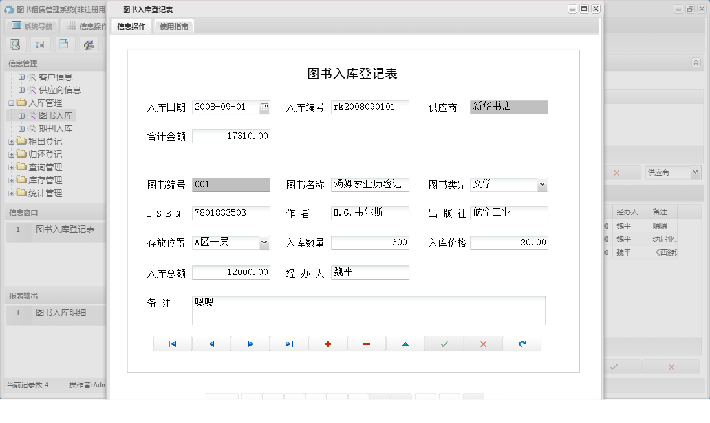Switch to the 使用指南 tab
710x423 pixels.
(x=173, y=26)
